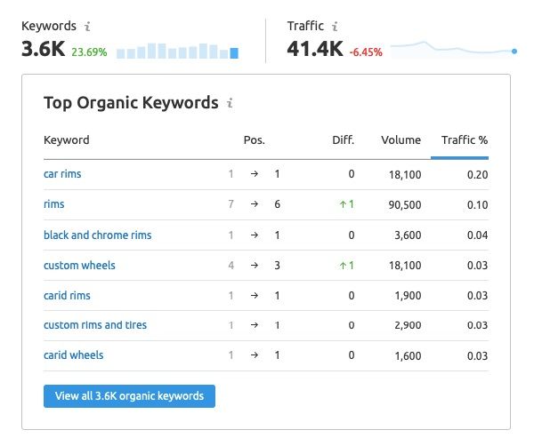534x446 pixels.
Task: Click the Keywords bar chart trend
Action: coord(177,51)
